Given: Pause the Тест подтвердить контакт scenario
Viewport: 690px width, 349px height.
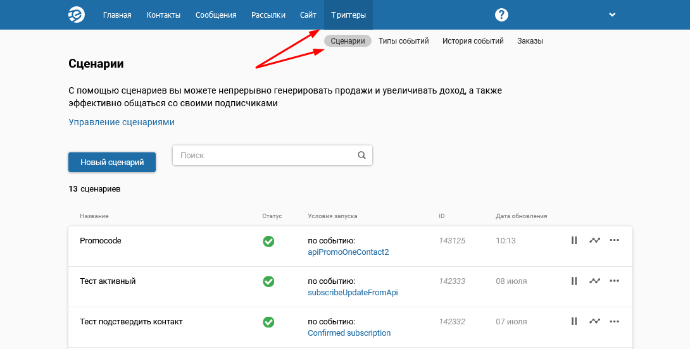Looking at the screenshot, I should point(574,321).
